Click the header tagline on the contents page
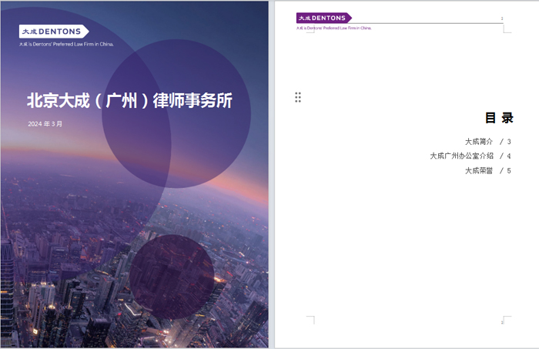Image resolution: width=539 pixels, height=349 pixels. tap(333, 28)
